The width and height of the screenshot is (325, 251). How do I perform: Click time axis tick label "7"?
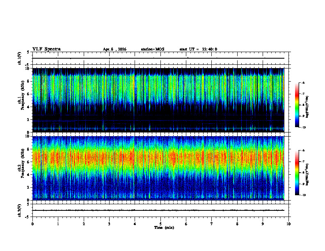(x=212, y=224)
